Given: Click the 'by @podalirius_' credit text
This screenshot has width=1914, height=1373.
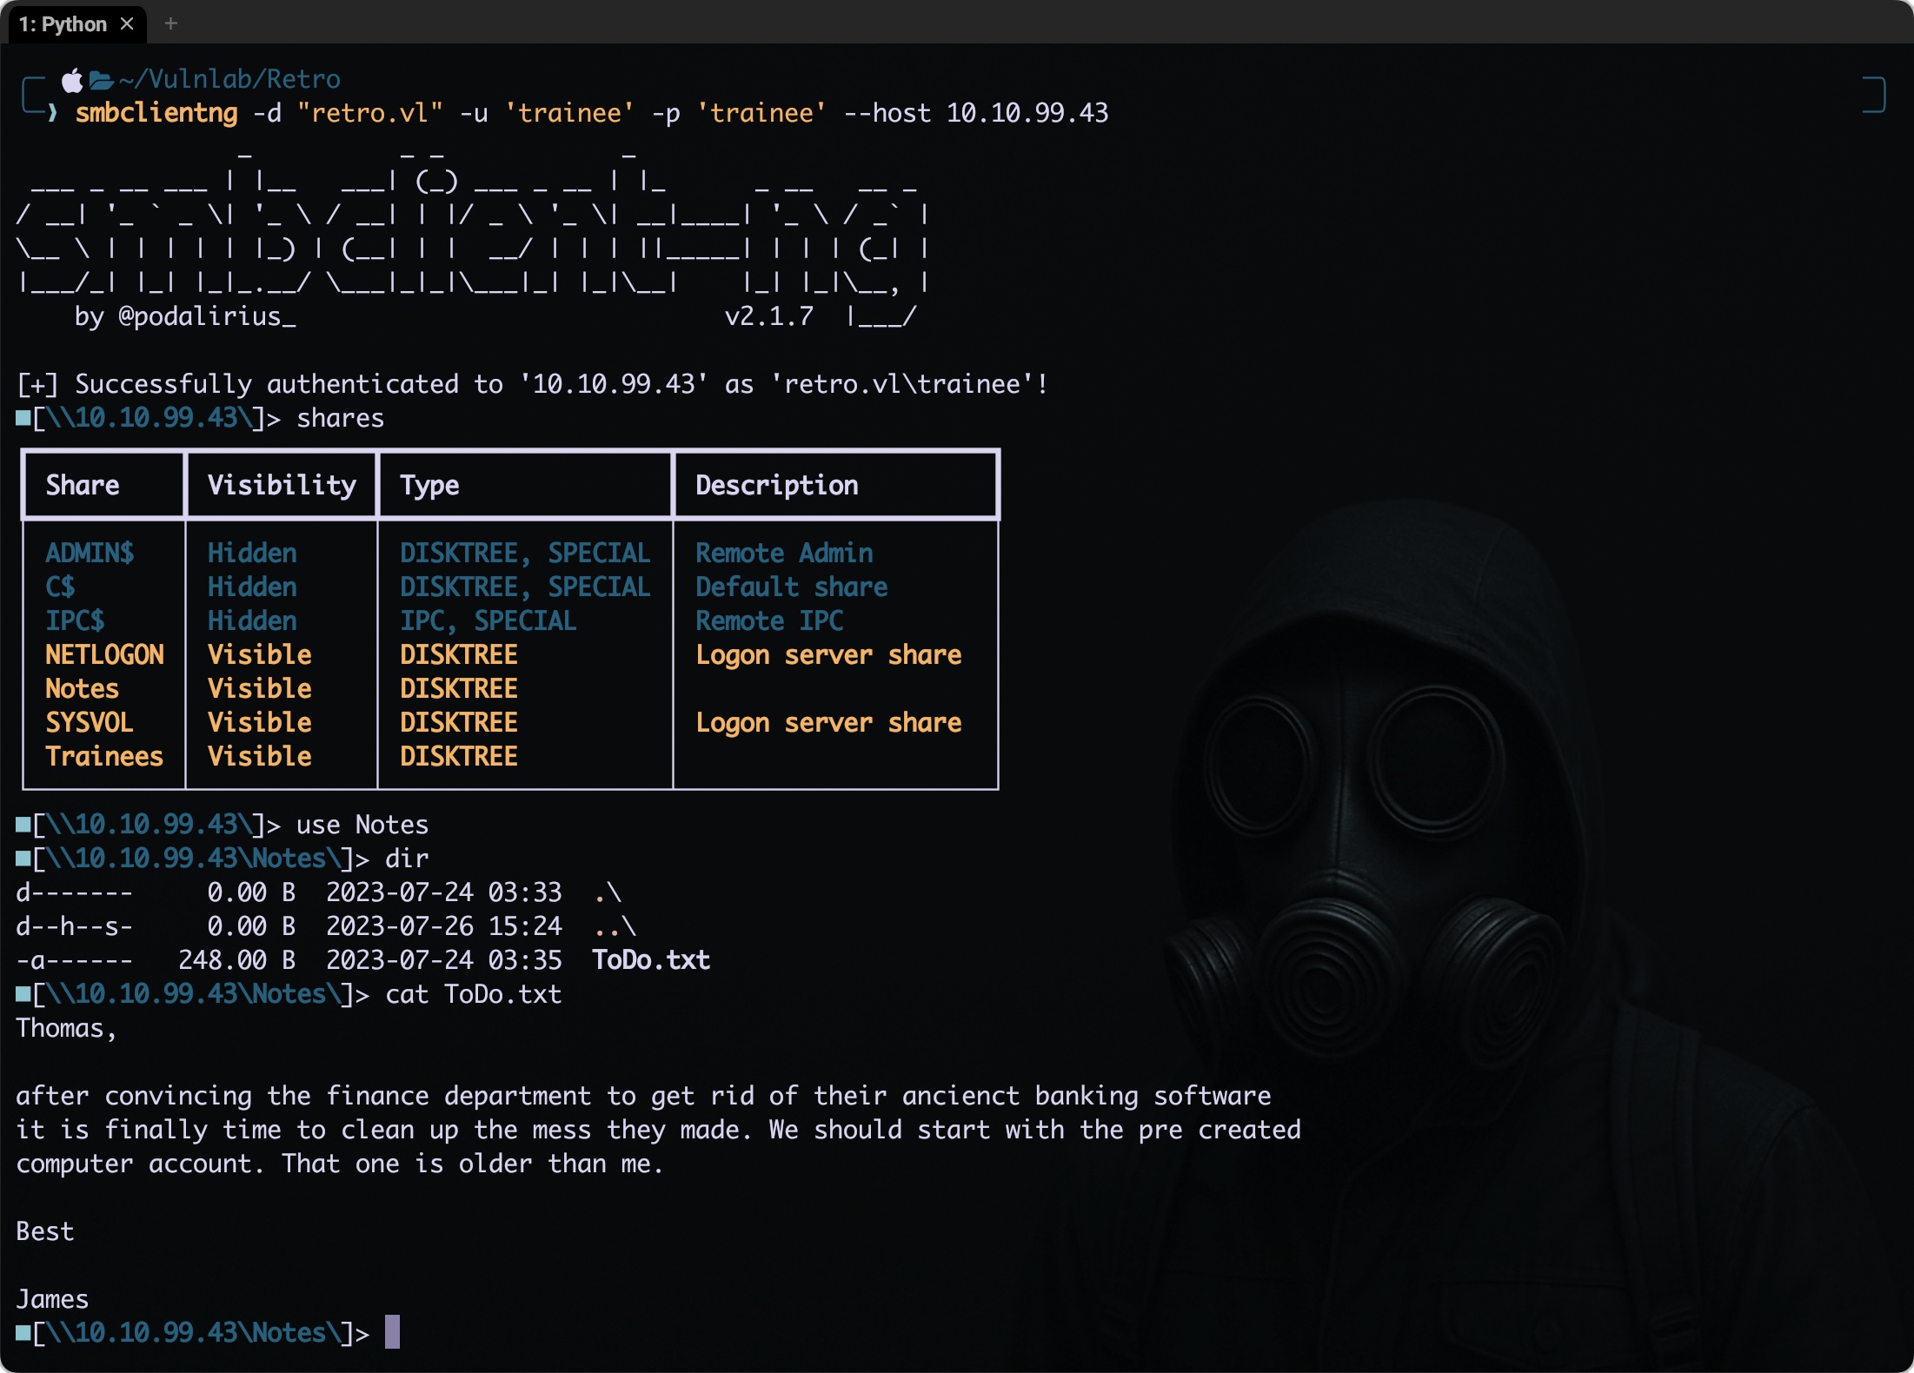Looking at the screenshot, I should [185, 316].
